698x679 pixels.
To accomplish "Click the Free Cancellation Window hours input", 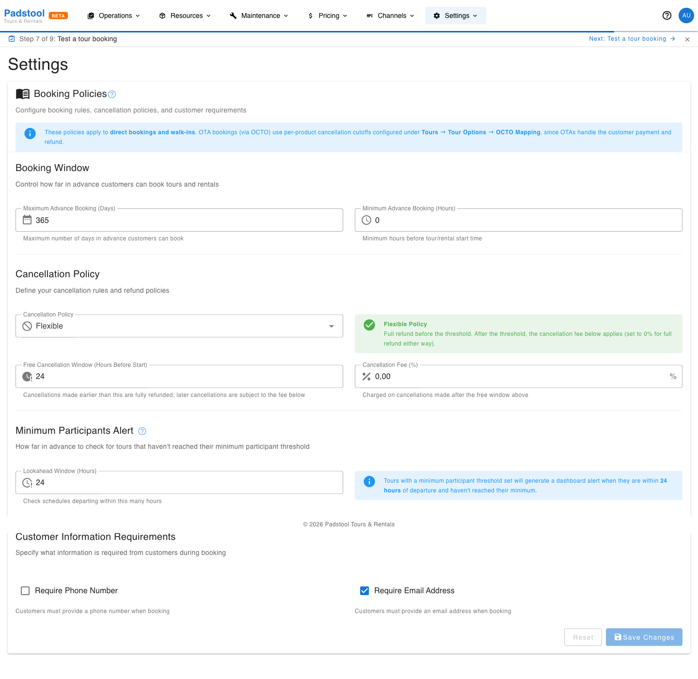I will (x=179, y=377).
